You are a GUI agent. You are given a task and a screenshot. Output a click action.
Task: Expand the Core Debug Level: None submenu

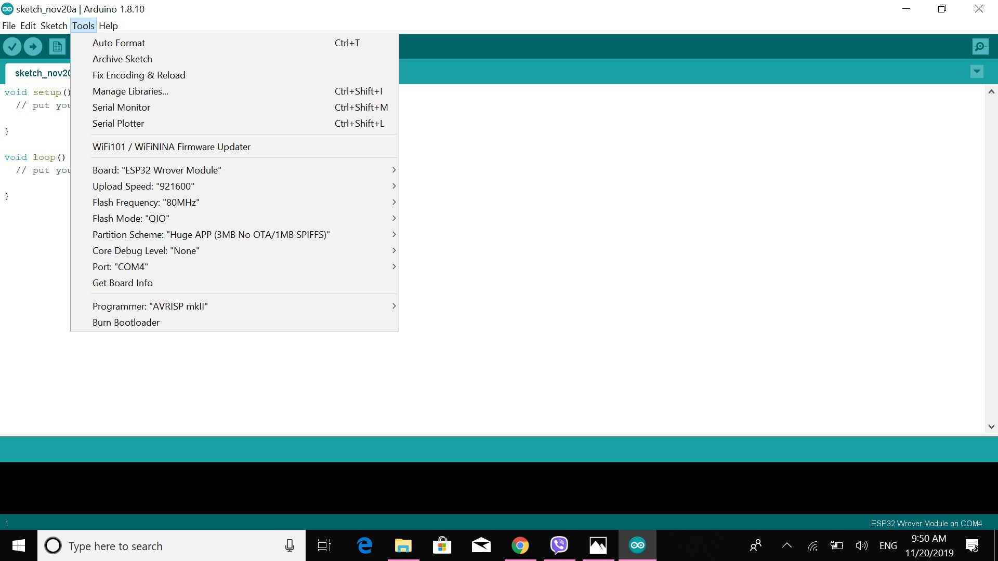(x=234, y=251)
